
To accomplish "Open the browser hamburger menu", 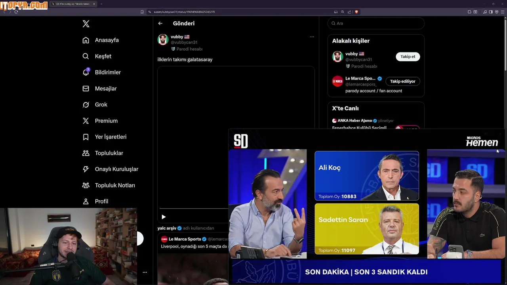I will [503, 12].
